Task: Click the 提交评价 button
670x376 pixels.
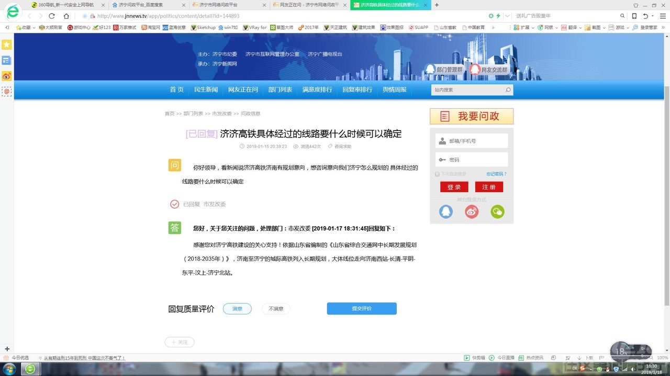Action: click(362, 309)
